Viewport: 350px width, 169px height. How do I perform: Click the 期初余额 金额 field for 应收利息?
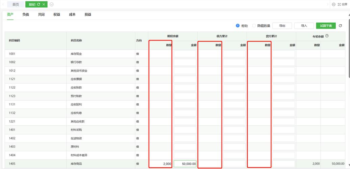(x=185, y=113)
